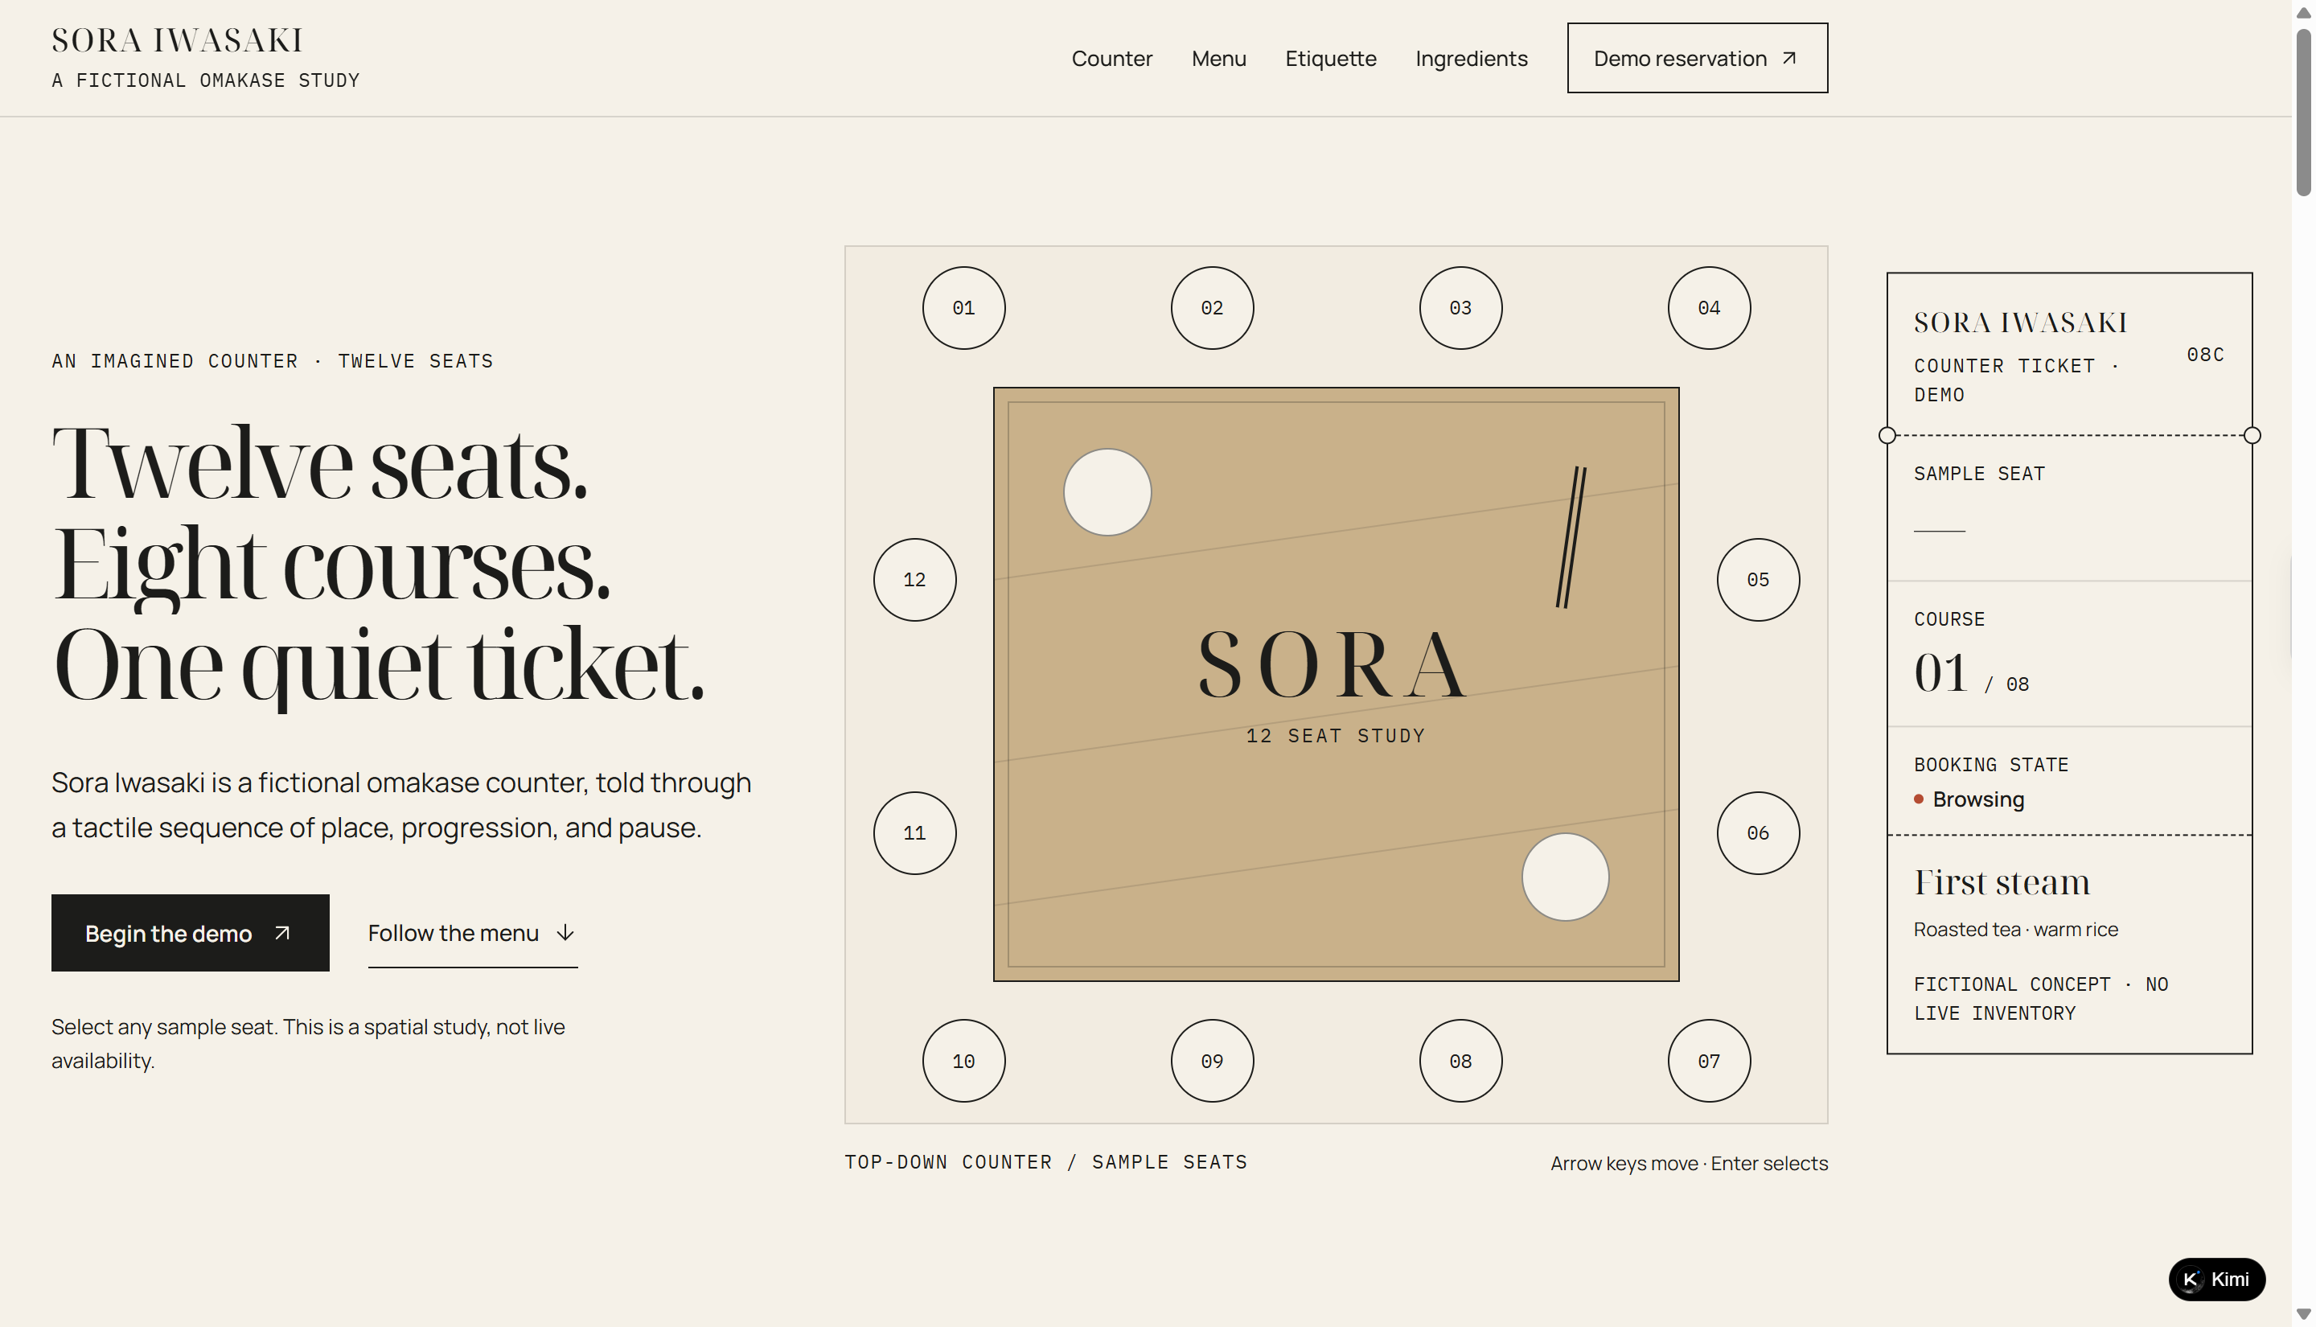Select seat 05 on the right side

click(1759, 580)
